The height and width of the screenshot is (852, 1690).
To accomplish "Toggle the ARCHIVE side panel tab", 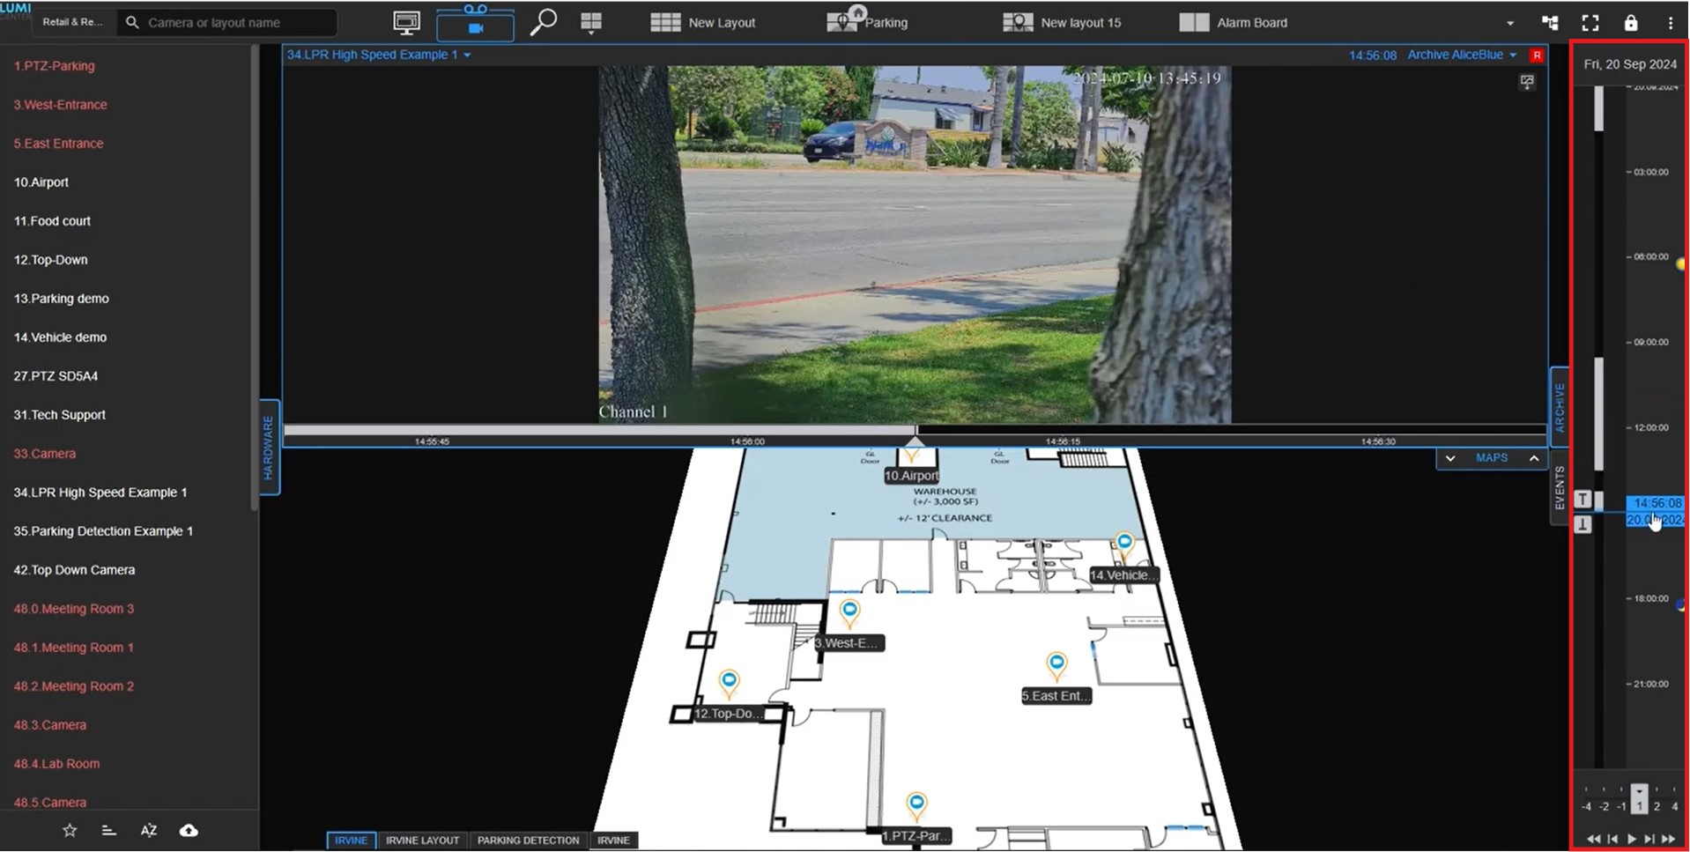I will 1559,407.
